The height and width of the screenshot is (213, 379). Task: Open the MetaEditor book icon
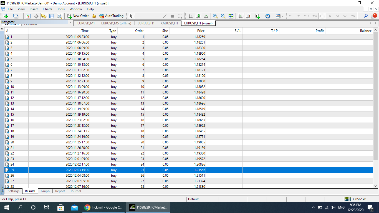tap(94, 16)
